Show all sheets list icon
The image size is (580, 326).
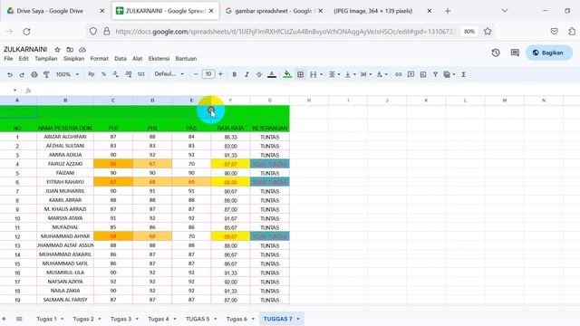[19, 319]
